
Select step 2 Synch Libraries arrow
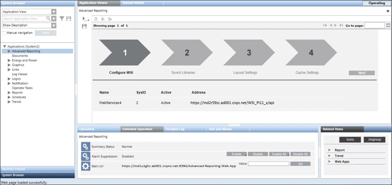(187, 53)
